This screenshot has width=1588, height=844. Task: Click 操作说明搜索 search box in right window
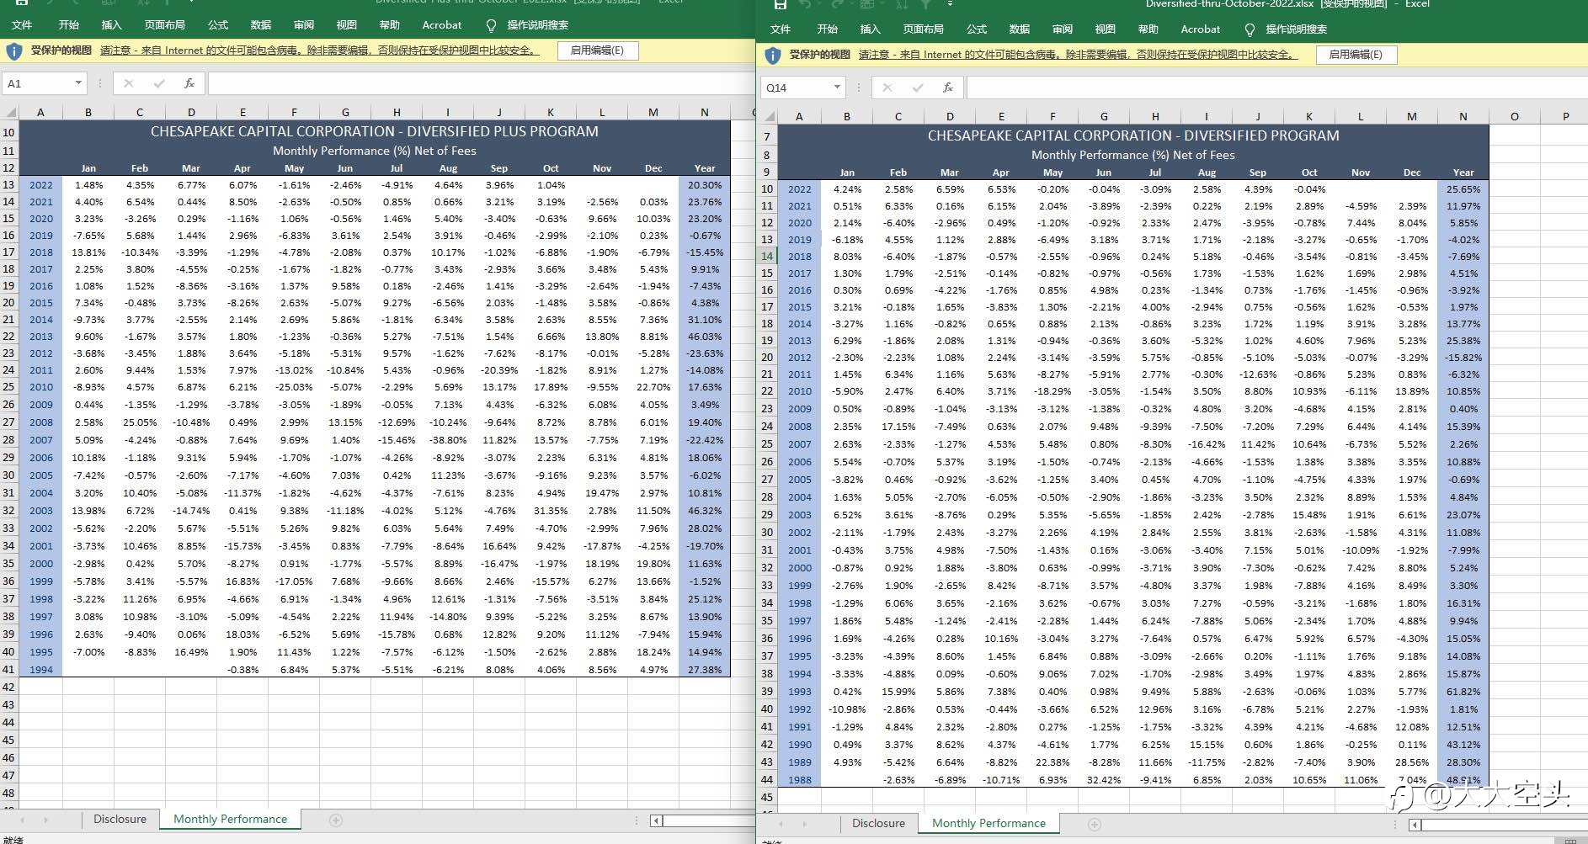pyautogui.click(x=1296, y=29)
